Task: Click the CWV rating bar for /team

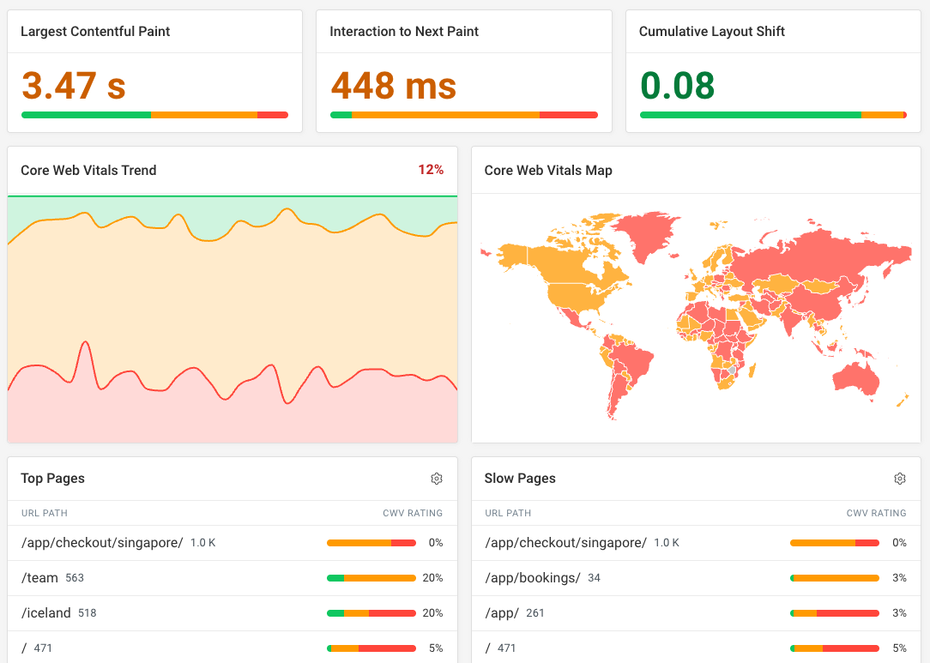Action: 371,577
